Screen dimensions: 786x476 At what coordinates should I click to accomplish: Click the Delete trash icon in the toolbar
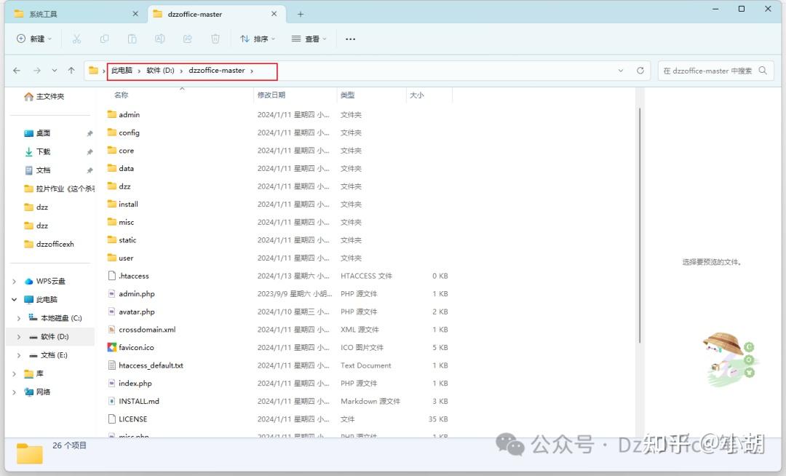(215, 39)
